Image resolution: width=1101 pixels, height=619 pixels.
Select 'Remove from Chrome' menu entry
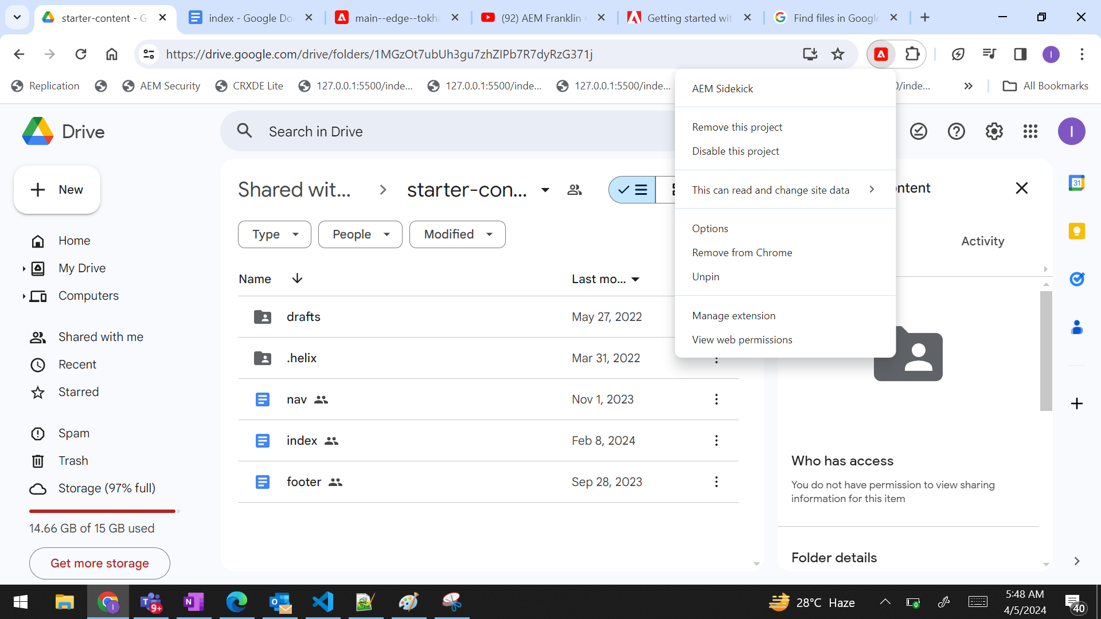point(742,252)
